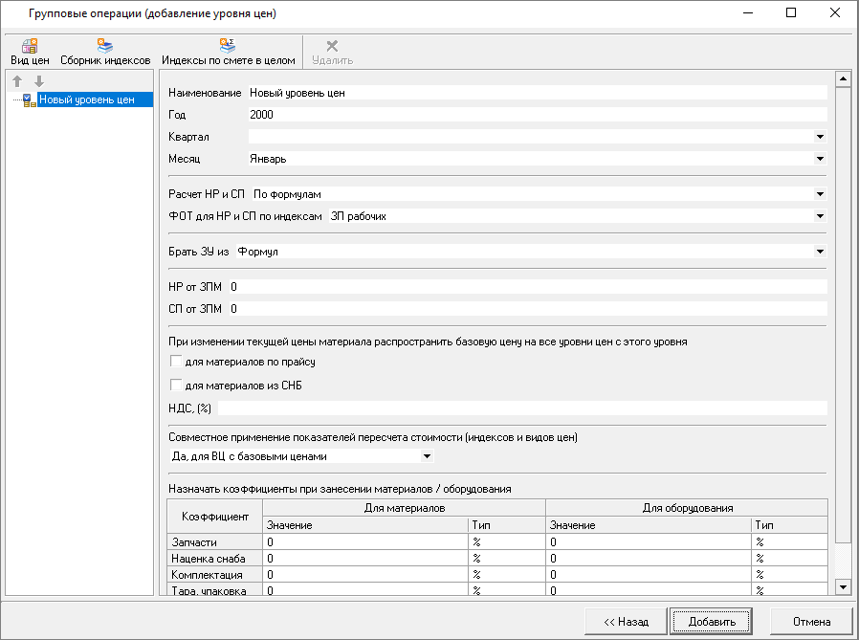Enable для материалов по прайсу checkbox
This screenshot has height=640, width=859.
[176, 362]
